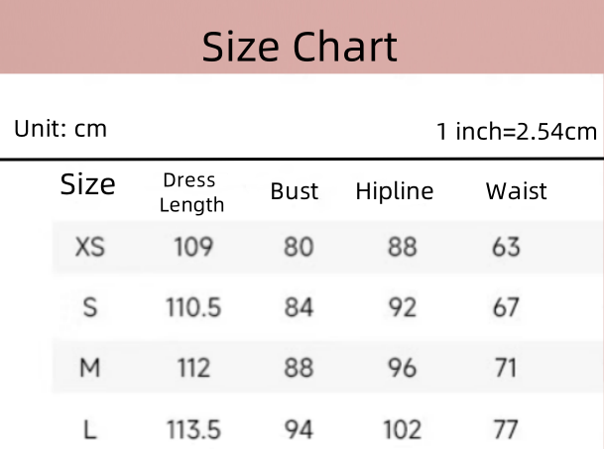Screen dimensions: 604x449
Task: Select the Size column header
Action: click(x=88, y=184)
